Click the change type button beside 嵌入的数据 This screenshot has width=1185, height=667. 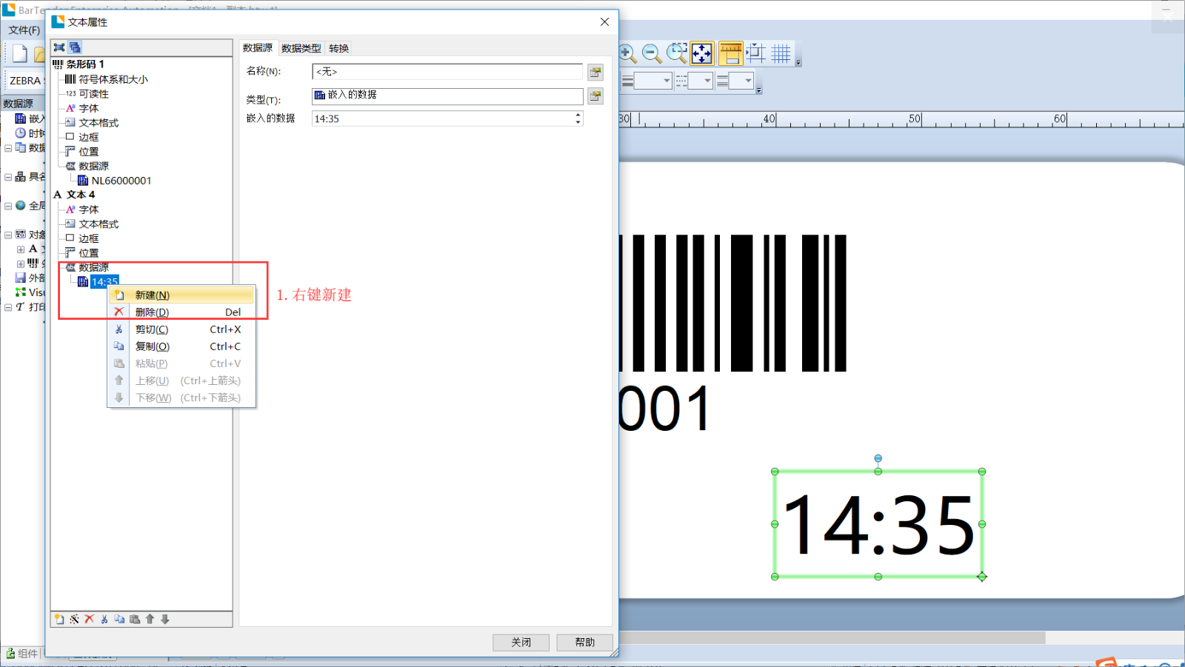coord(595,95)
